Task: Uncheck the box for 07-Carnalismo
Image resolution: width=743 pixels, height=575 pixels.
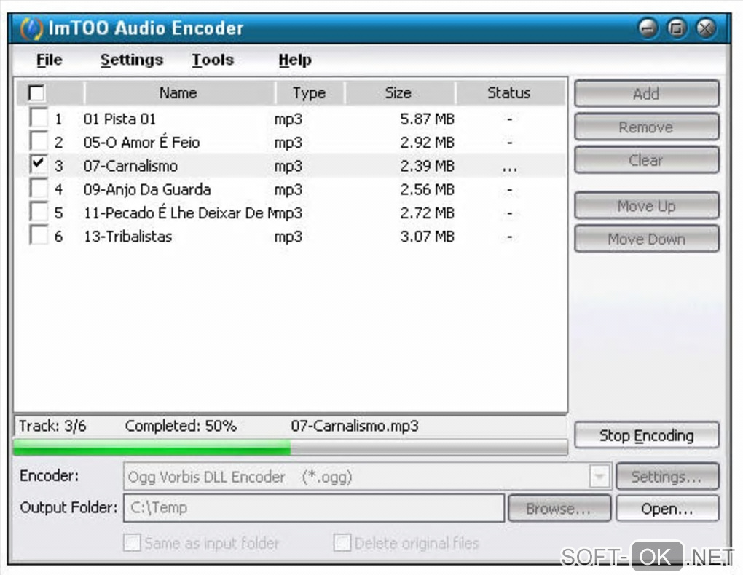Action: pyautogui.click(x=39, y=164)
